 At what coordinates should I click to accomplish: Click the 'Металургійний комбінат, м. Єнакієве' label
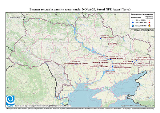(142, 59)
